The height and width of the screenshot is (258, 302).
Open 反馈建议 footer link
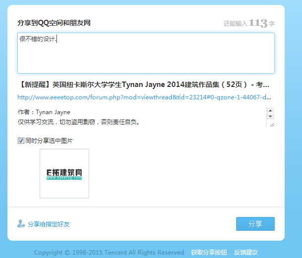click(246, 253)
